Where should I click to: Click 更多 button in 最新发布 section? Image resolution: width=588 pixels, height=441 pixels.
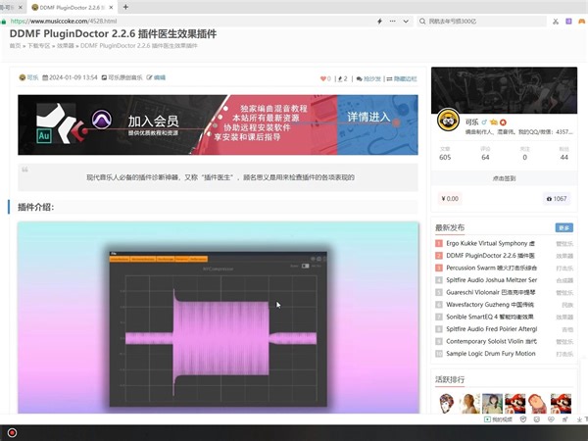pyautogui.click(x=564, y=227)
